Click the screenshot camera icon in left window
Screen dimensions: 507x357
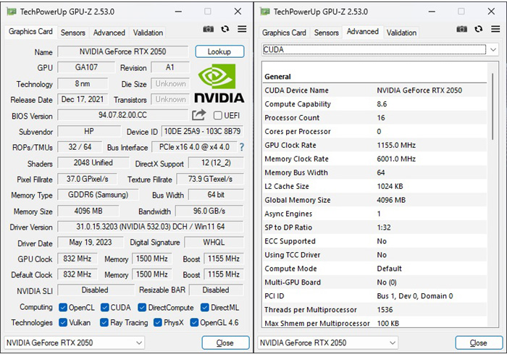coord(209,29)
